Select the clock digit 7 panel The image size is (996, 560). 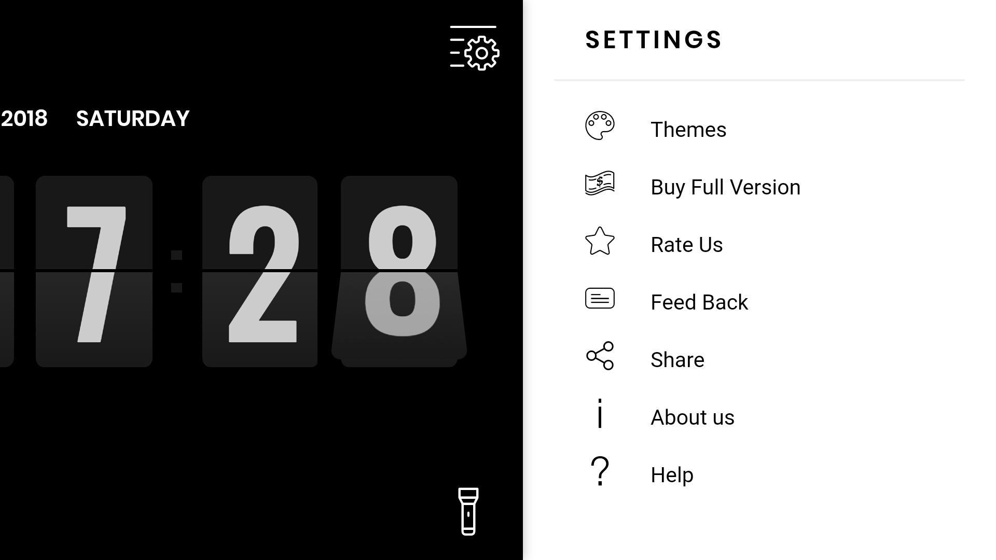click(94, 271)
